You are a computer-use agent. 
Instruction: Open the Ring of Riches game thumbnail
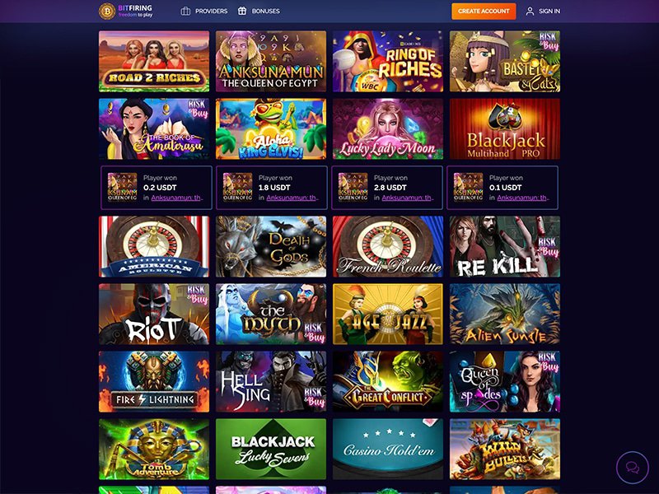coord(387,61)
